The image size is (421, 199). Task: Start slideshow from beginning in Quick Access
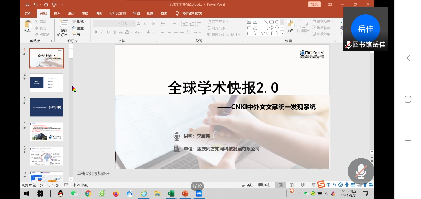click(54, 4)
